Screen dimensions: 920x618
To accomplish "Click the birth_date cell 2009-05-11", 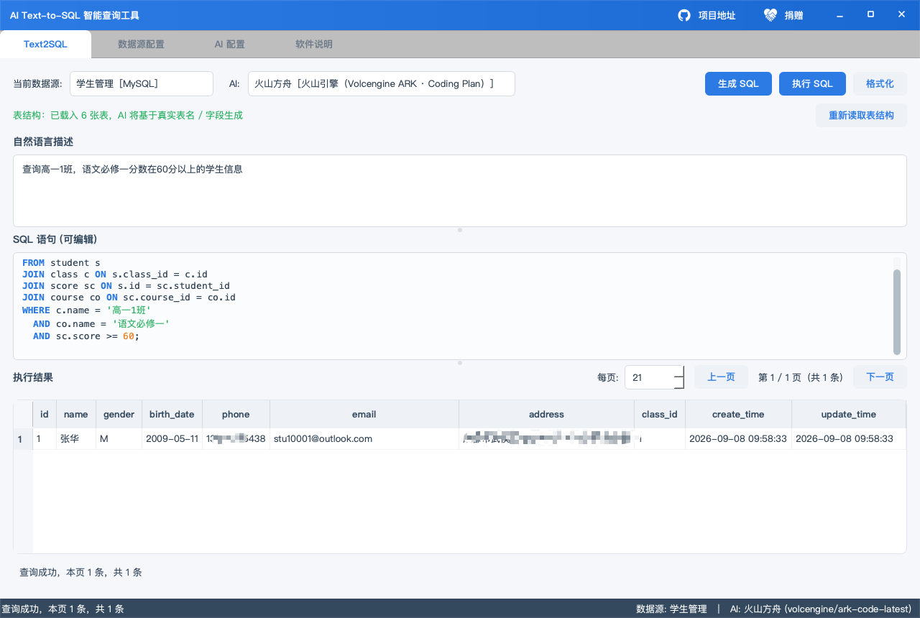I will pyautogui.click(x=172, y=438).
